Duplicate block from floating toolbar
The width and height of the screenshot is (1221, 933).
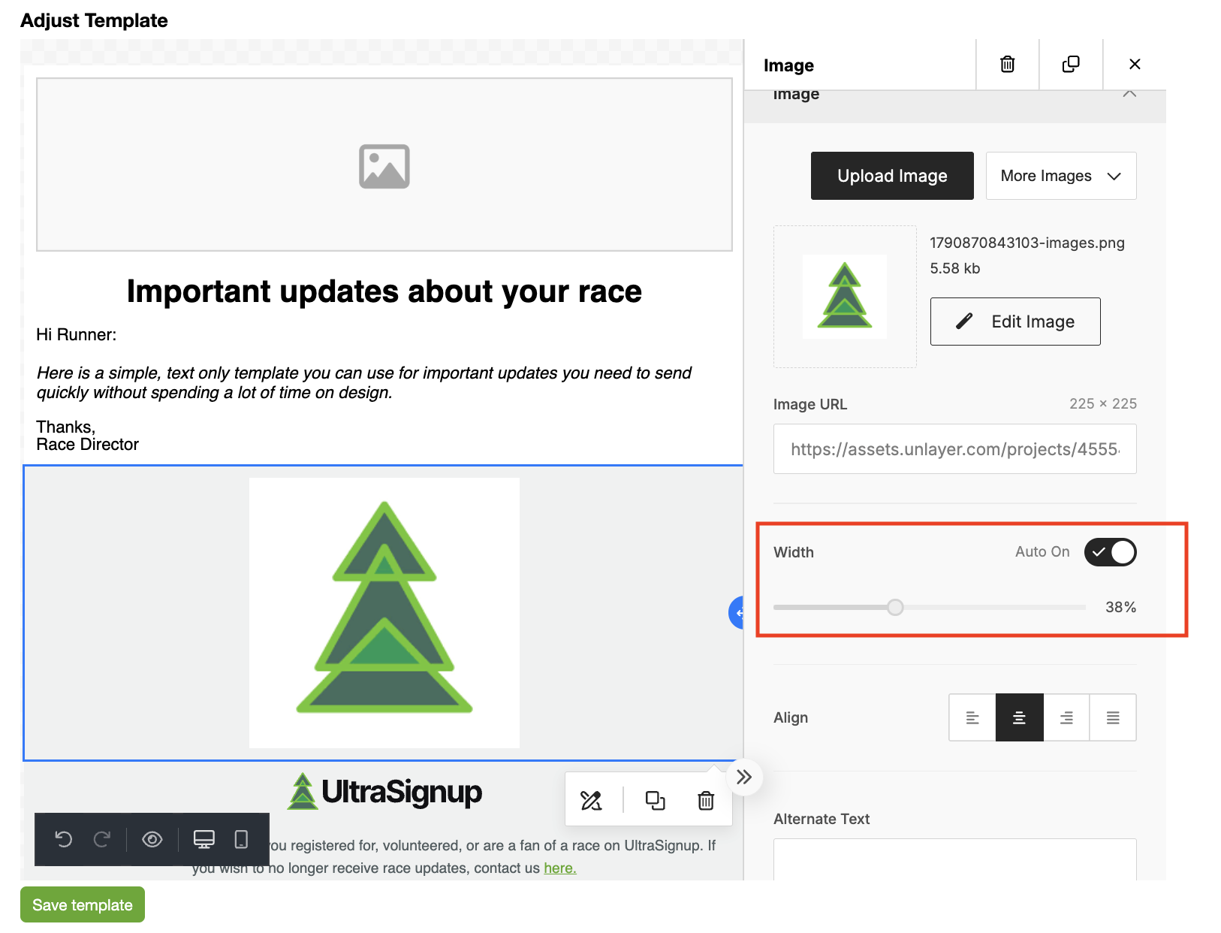pyautogui.click(x=655, y=801)
